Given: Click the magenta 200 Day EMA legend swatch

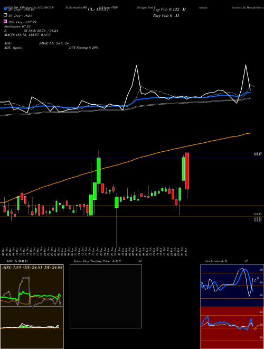Looking at the screenshot, I should (5, 21).
